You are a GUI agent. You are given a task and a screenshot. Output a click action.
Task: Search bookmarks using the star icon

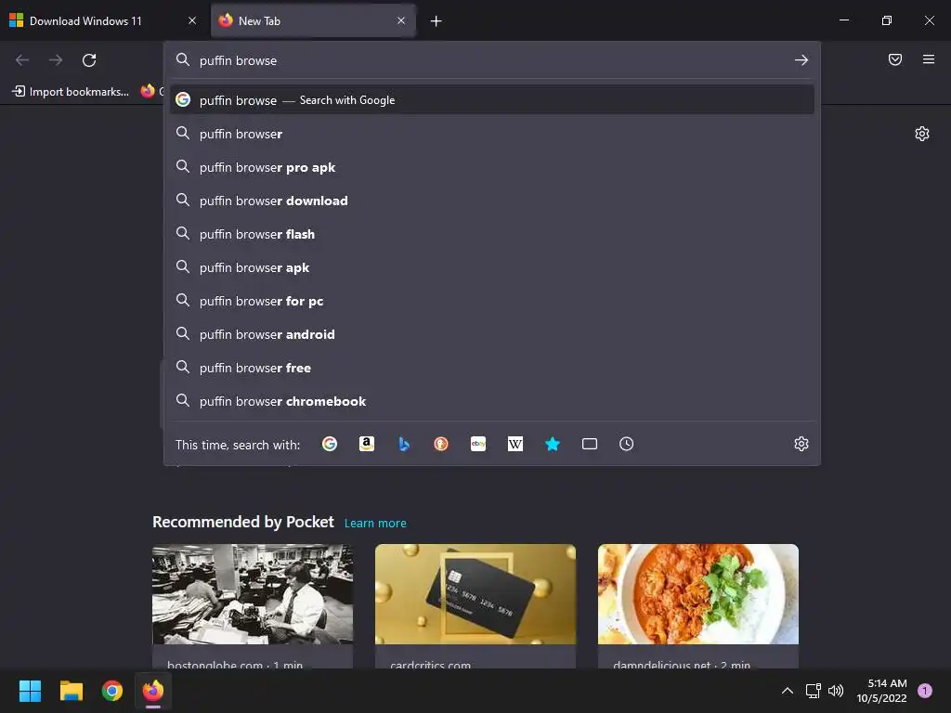pyautogui.click(x=553, y=445)
